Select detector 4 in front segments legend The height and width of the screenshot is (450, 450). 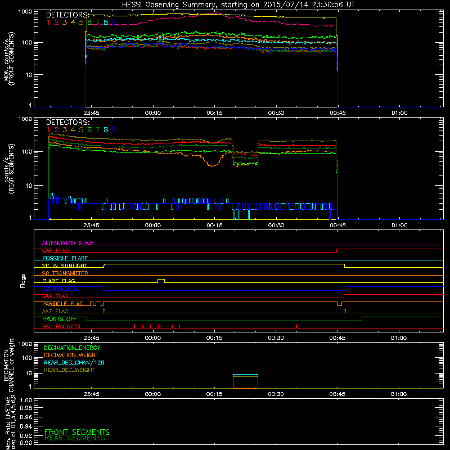73,22
